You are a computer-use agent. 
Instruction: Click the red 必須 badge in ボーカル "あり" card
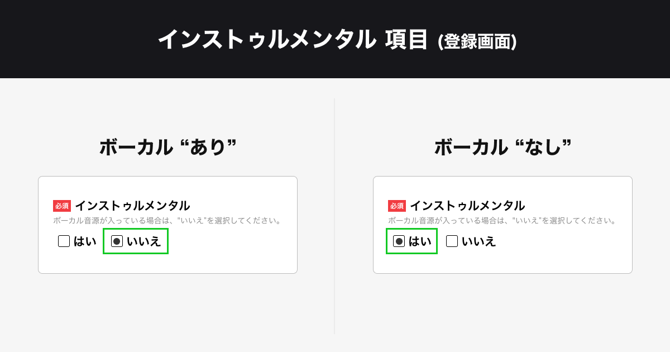[x=62, y=206]
